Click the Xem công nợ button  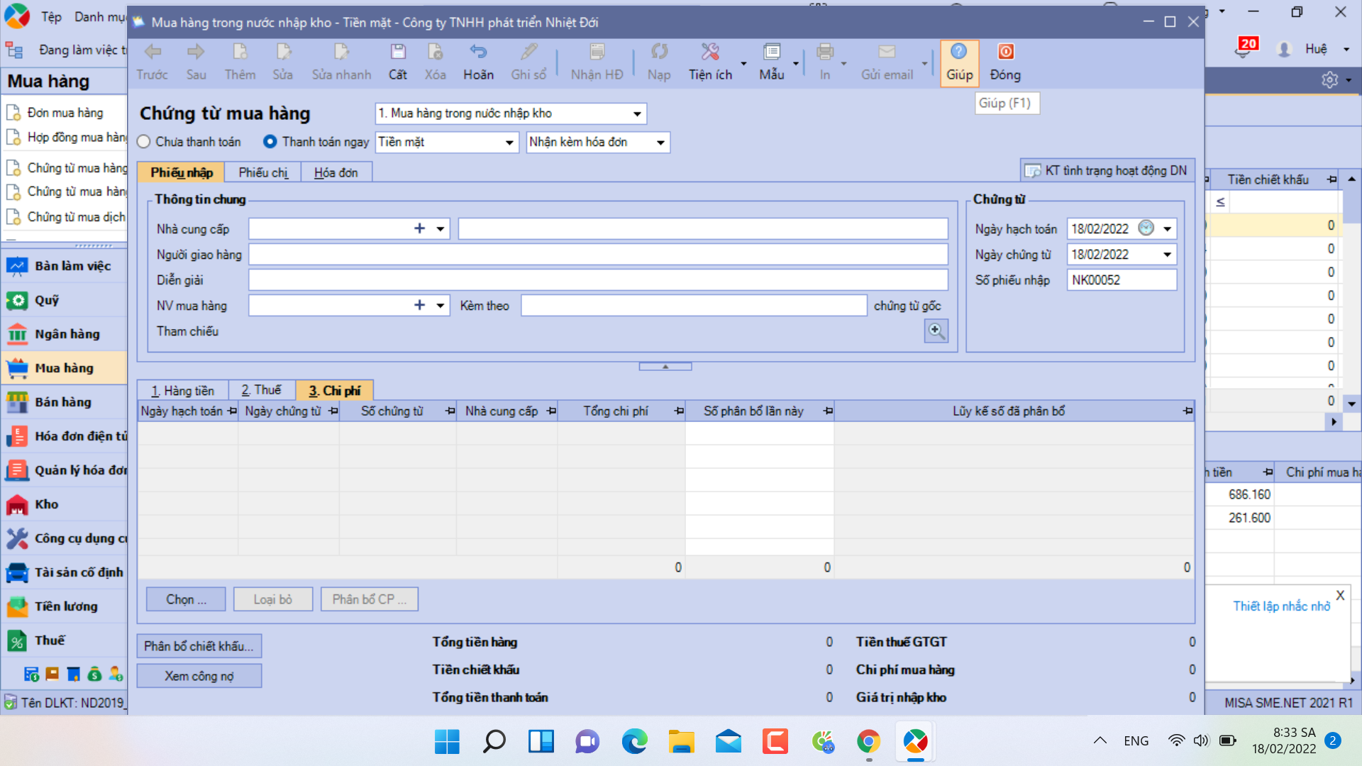(x=199, y=676)
